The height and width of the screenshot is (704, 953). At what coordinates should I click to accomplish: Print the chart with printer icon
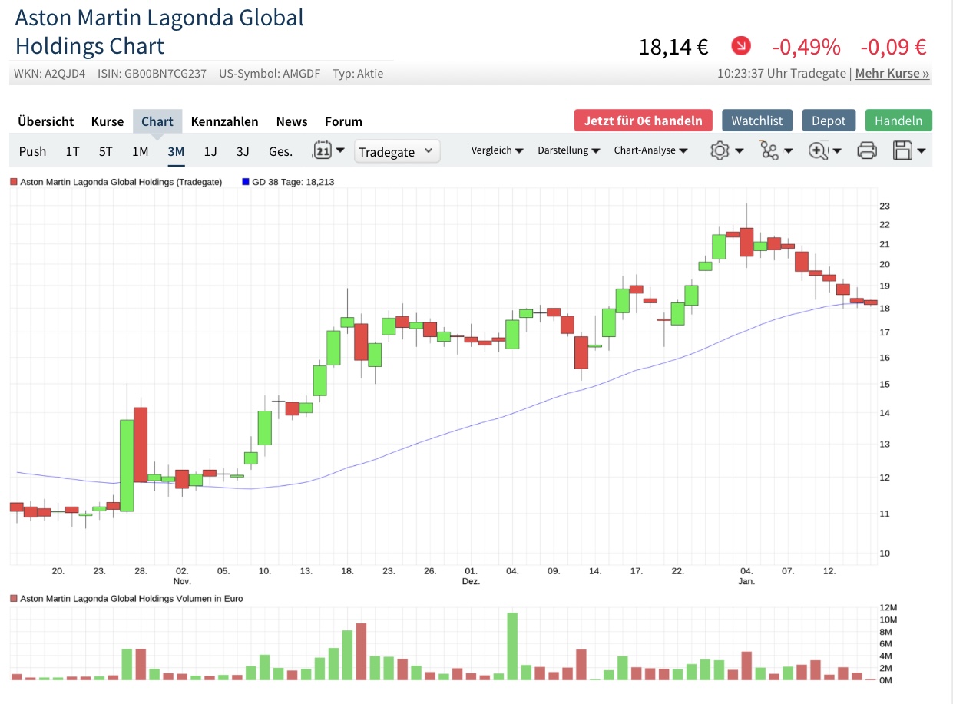coord(867,150)
